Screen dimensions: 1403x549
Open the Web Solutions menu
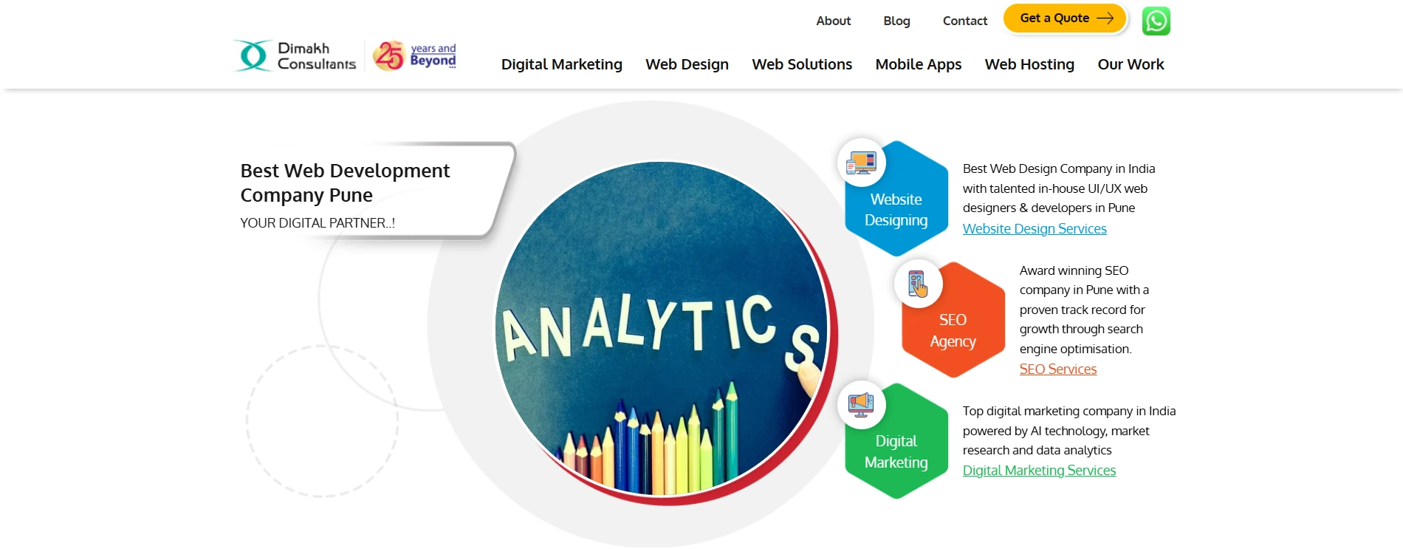coord(802,64)
